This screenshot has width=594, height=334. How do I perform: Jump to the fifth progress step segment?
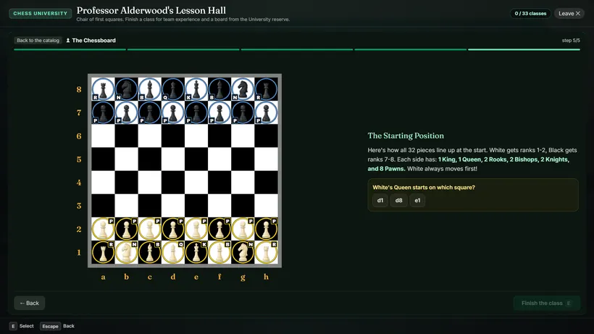point(524,49)
